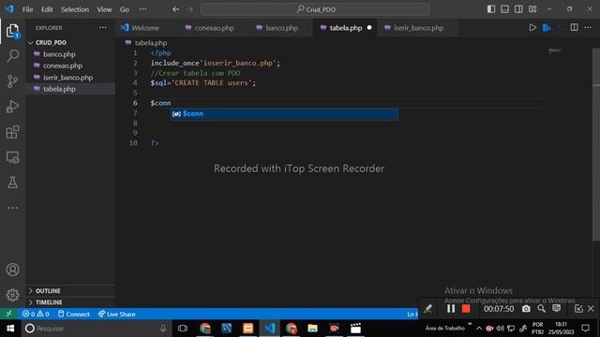Show hidden system tray icons chevron

(479, 329)
